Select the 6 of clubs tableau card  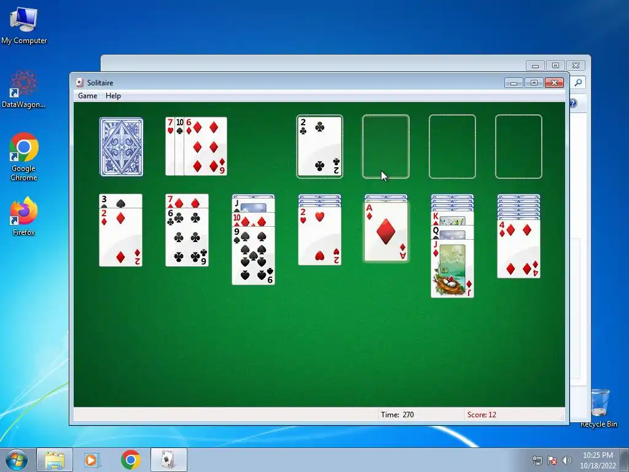(187, 237)
